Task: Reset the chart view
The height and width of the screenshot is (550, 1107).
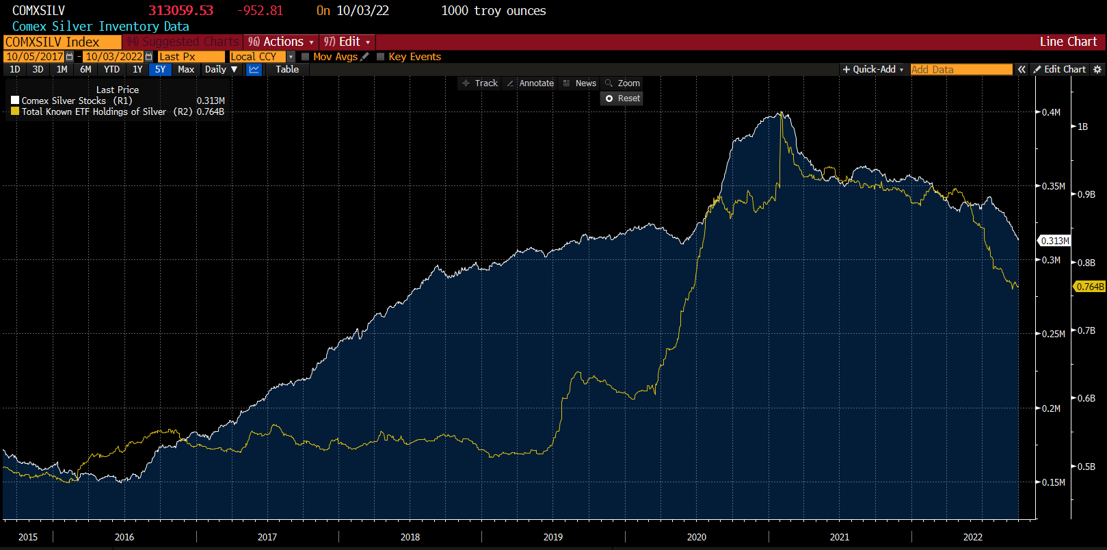Action: (622, 99)
